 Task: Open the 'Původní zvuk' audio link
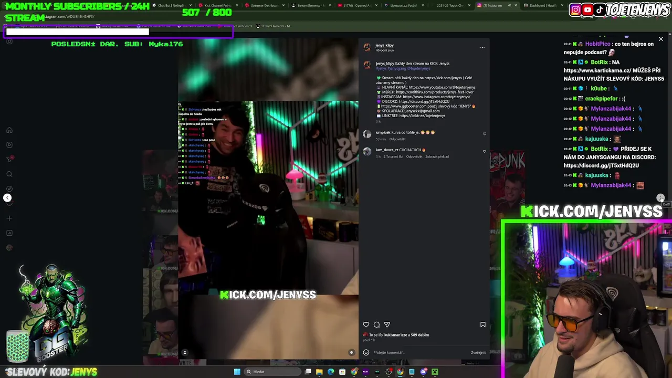pos(385,50)
